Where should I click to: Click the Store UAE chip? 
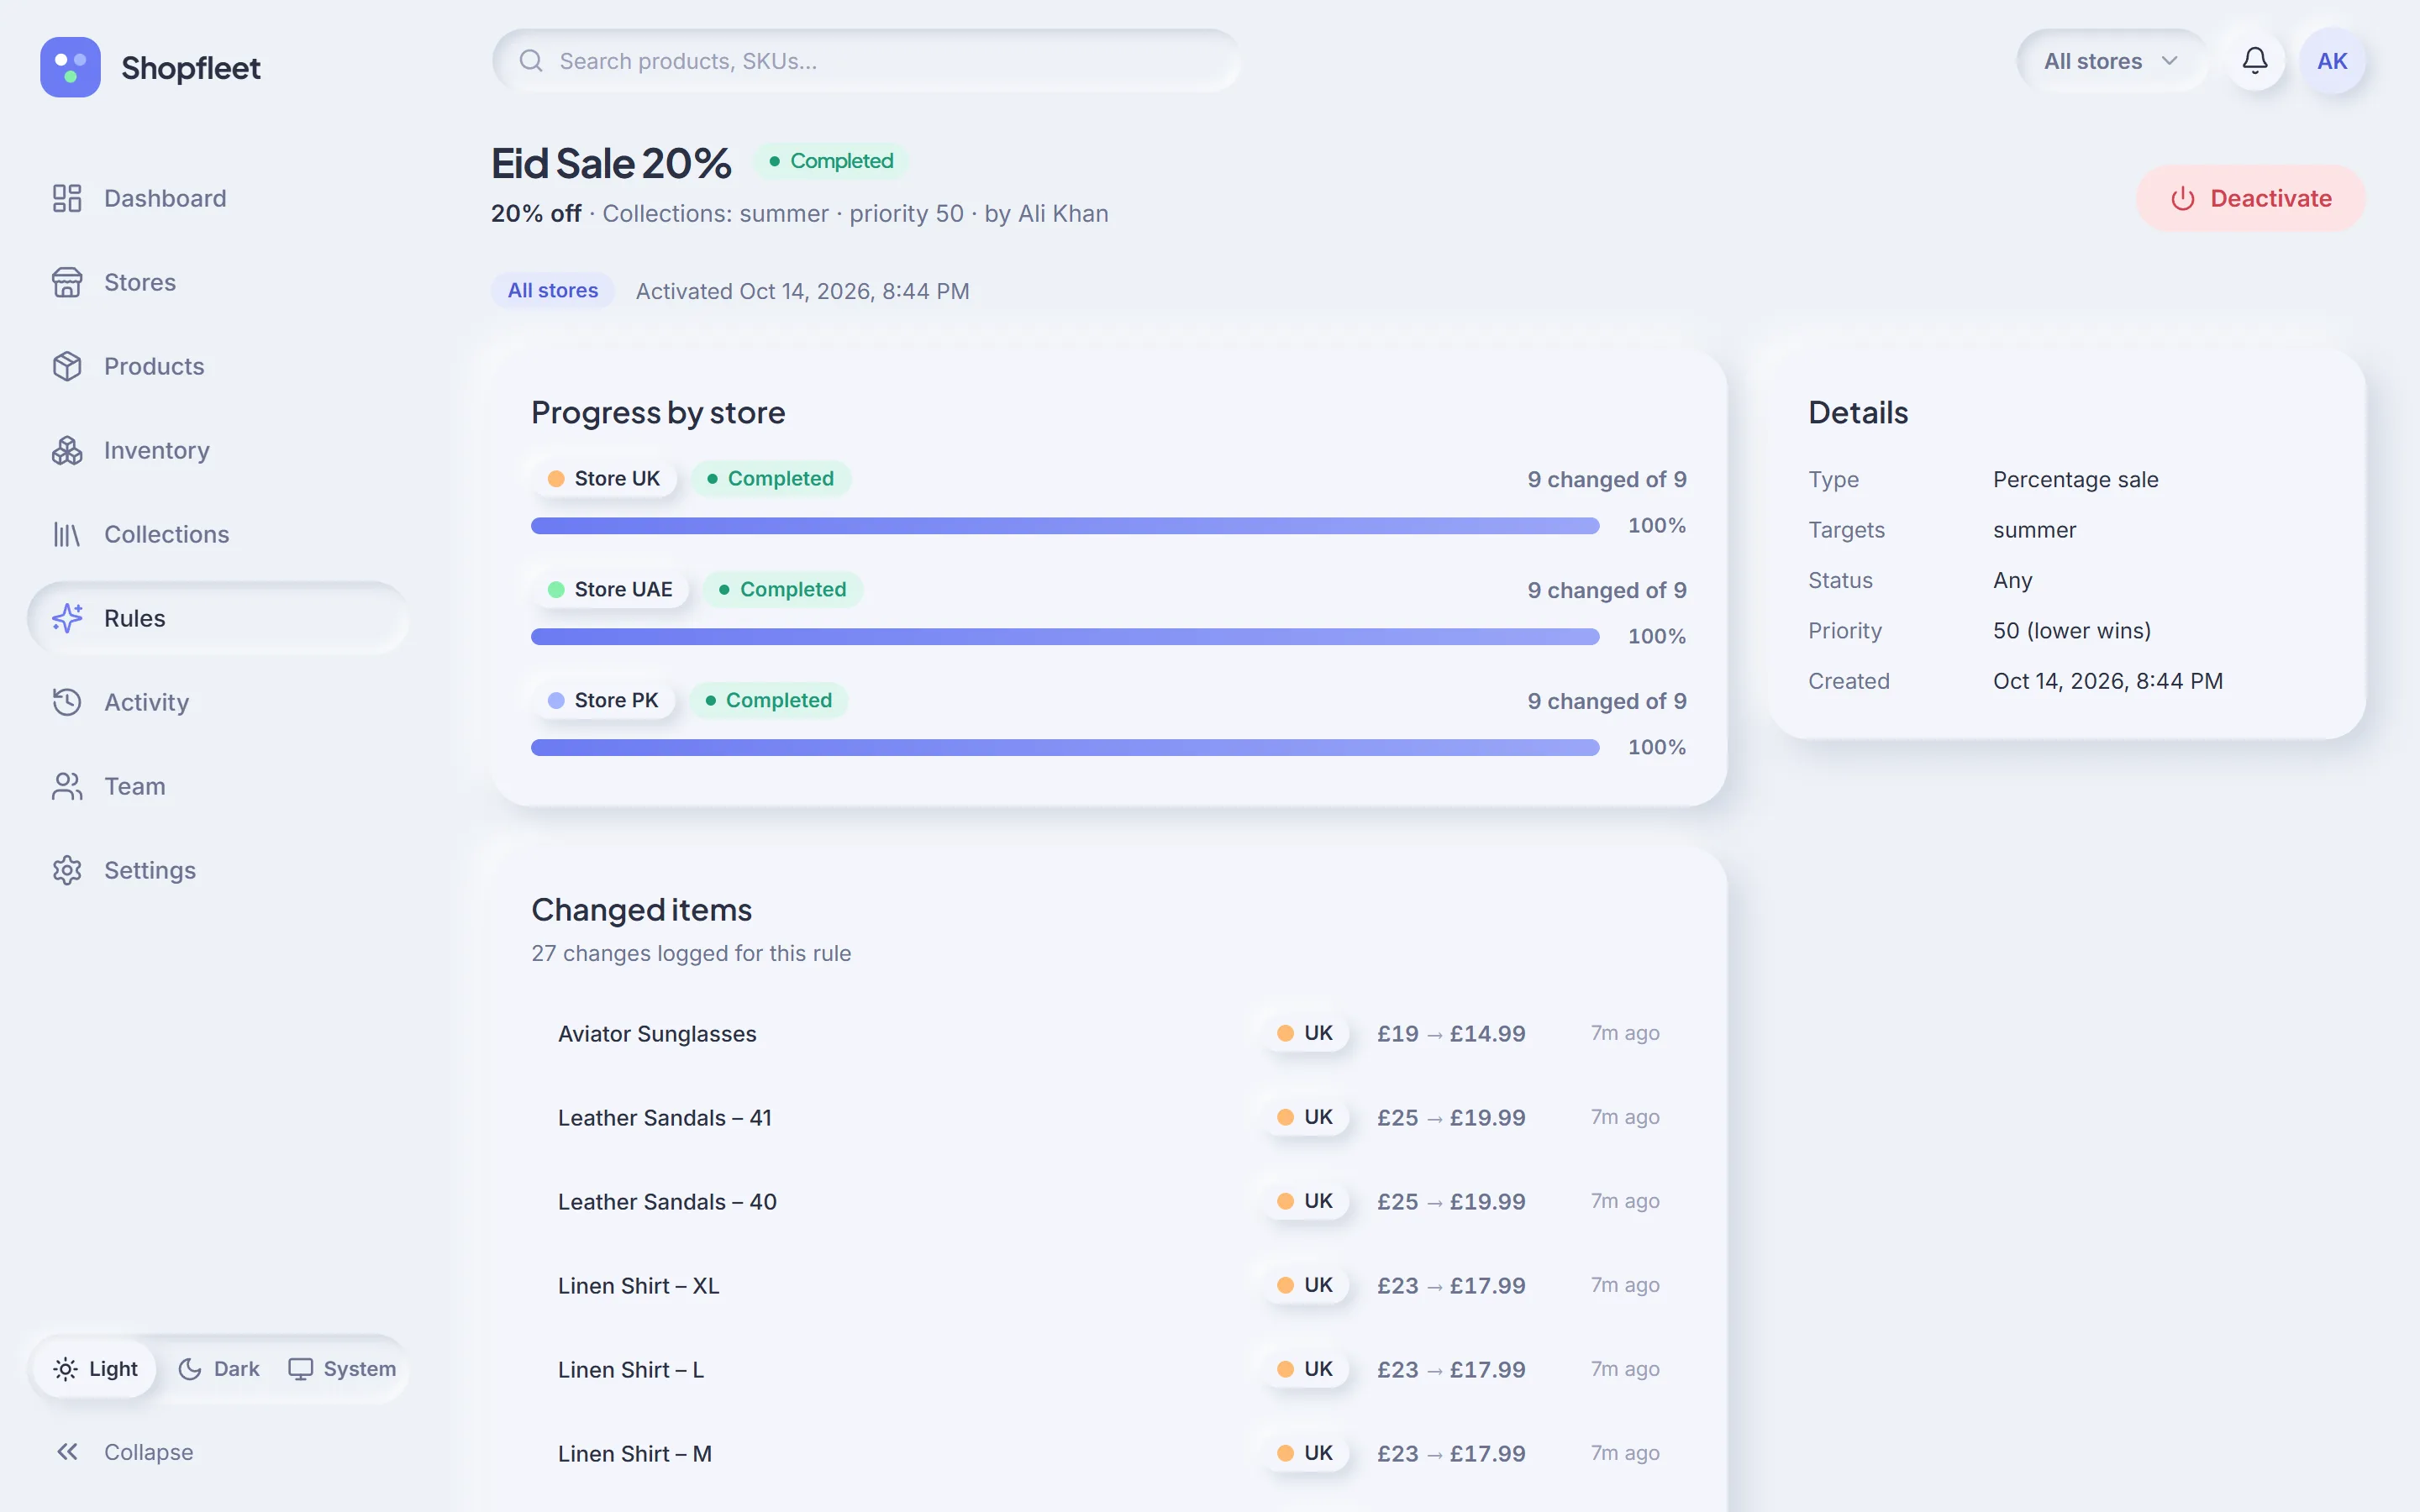click(x=610, y=590)
